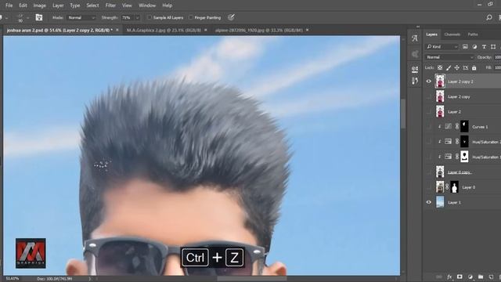Click lock transparent pixels icon
This screenshot has width=501, height=282.
pyautogui.click(x=440, y=68)
